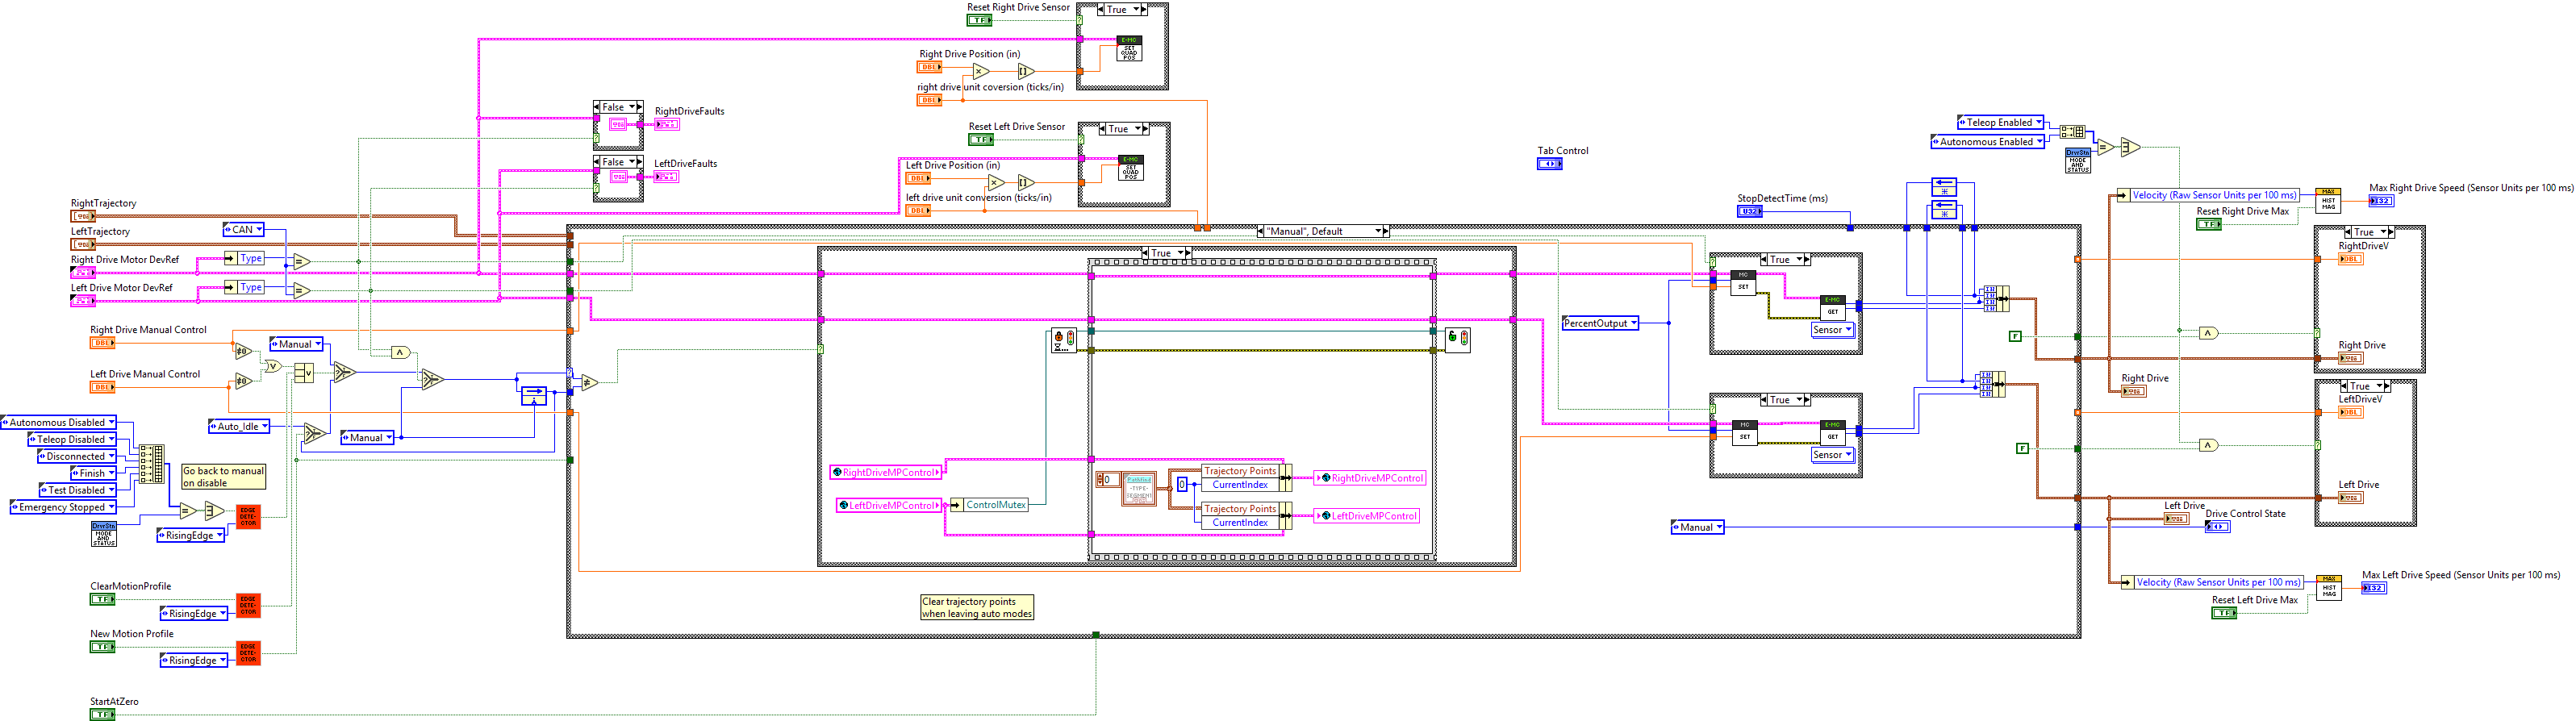Click multiply node after Left Drive Position
The width and height of the screenshot is (2576, 721).
tap(995, 182)
